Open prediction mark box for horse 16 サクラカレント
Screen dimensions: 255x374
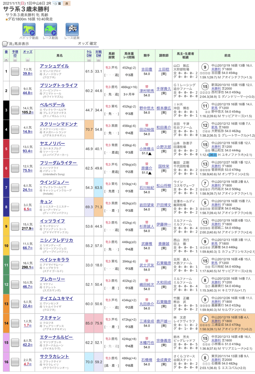(15, 362)
